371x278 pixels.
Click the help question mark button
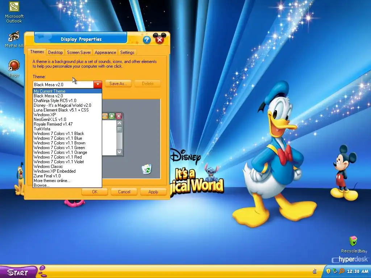coord(147,40)
